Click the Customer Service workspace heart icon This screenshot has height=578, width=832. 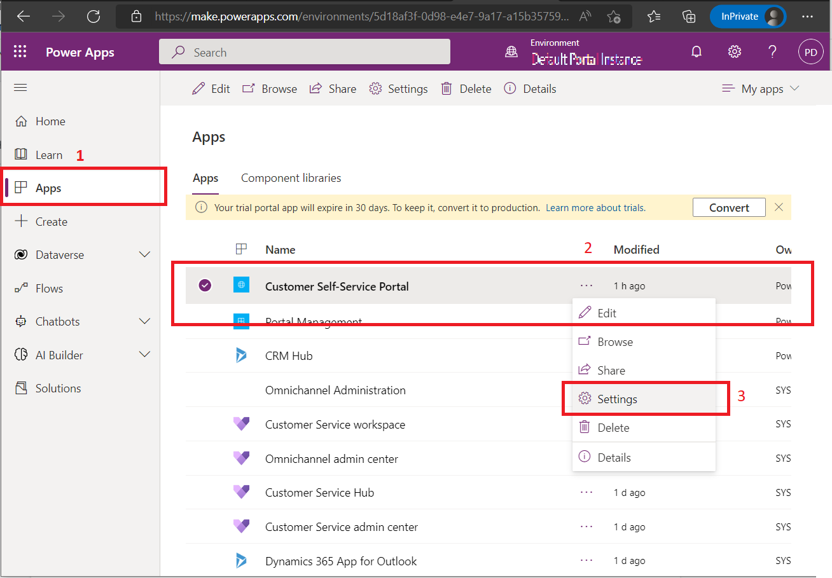tap(241, 424)
